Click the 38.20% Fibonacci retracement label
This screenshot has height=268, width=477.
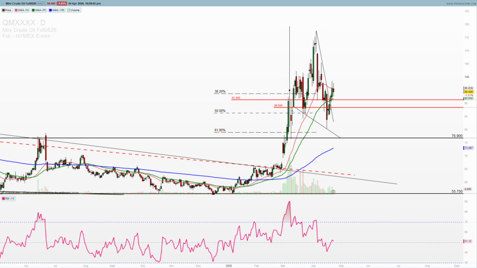click(x=219, y=92)
